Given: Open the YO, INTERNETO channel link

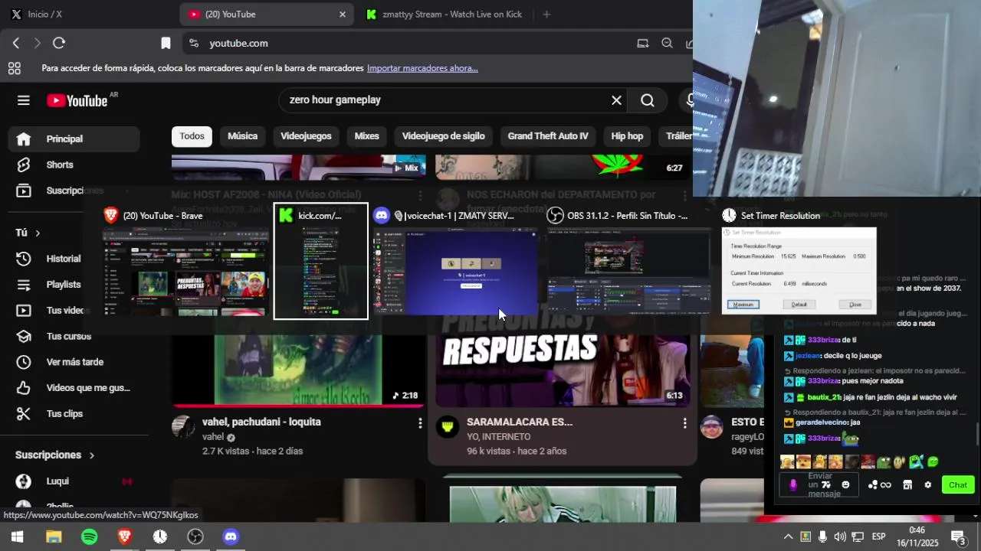Looking at the screenshot, I should point(498,437).
